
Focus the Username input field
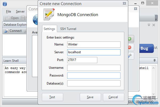[x=94, y=68]
